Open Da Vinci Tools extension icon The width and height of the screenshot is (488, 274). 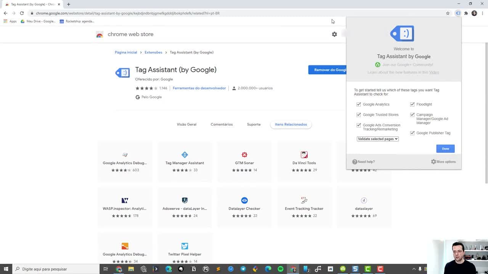tap(304, 155)
